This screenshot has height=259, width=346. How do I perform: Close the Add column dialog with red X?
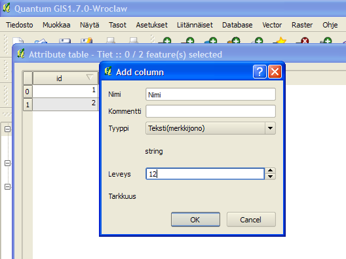click(x=275, y=71)
